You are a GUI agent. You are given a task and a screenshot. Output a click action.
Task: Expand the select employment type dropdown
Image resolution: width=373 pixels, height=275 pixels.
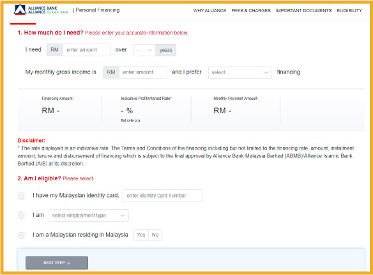tap(89, 216)
